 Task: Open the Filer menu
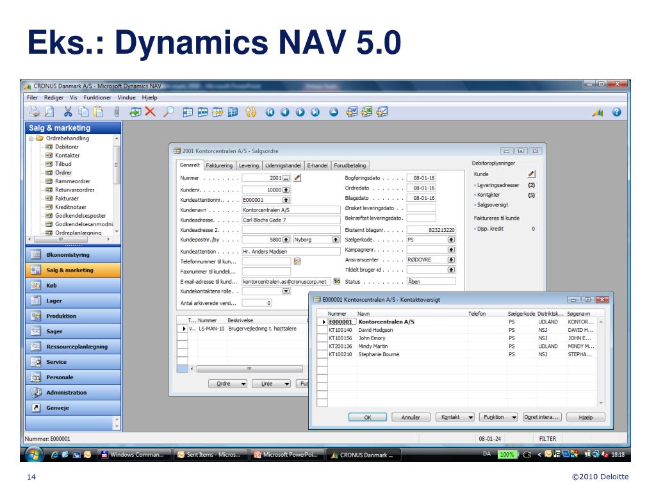coord(32,97)
